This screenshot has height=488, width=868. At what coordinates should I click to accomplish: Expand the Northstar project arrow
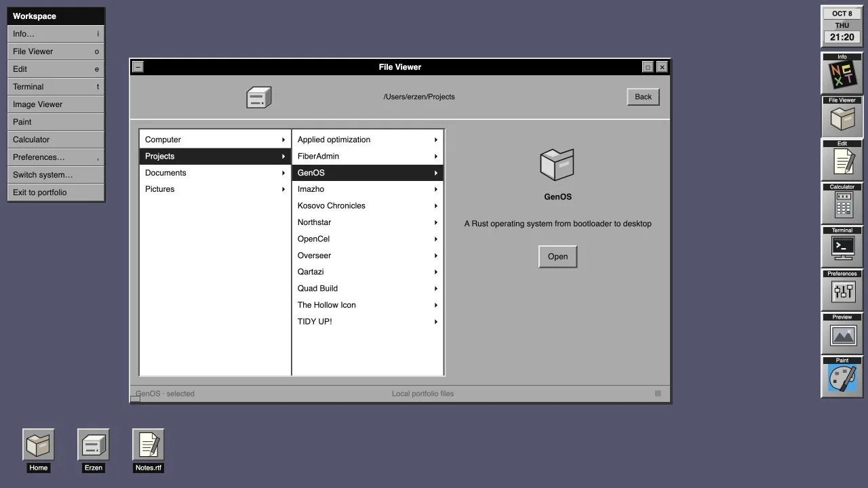(436, 222)
